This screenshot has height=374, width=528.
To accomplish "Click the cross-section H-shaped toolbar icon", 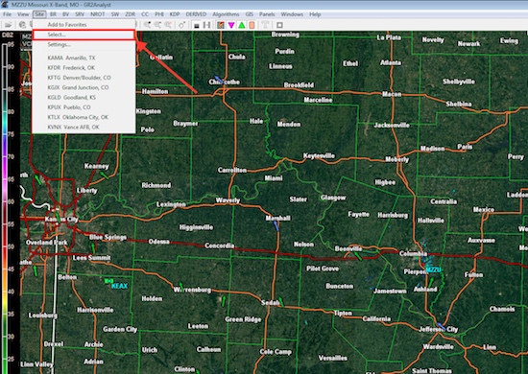I will [x=206, y=25].
